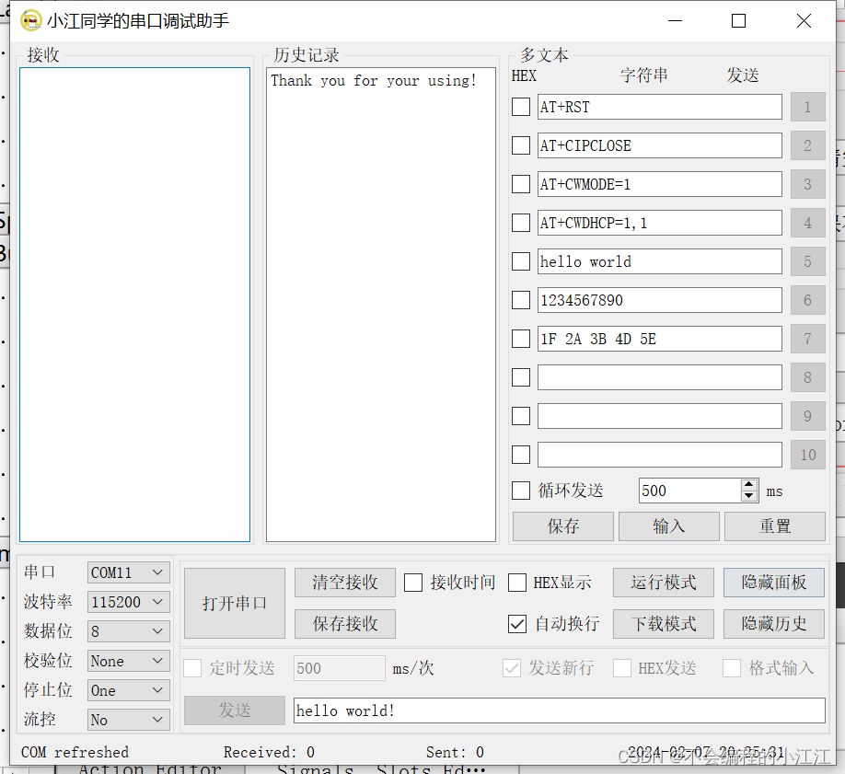Open the 流控 No dropdown
The image size is (845, 774).
(x=129, y=720)
